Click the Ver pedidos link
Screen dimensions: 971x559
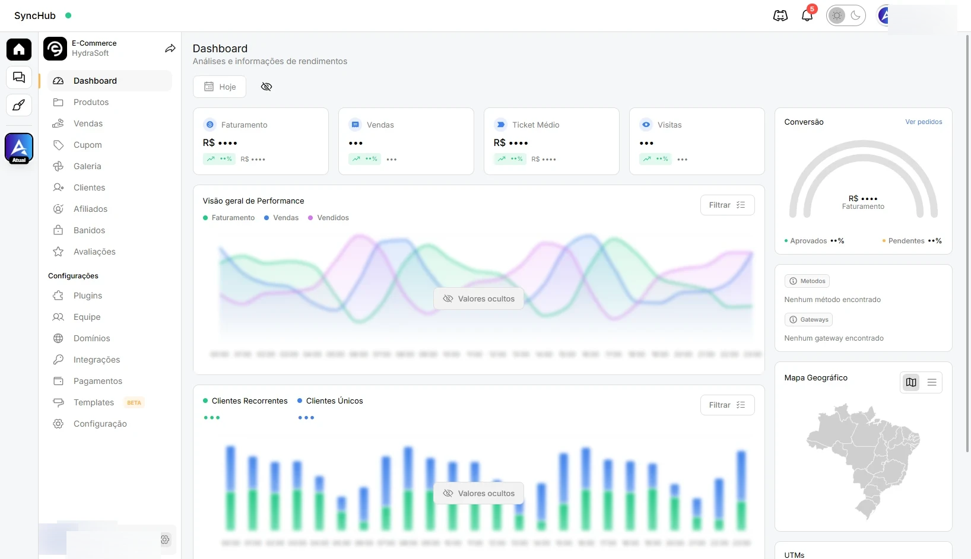click(924, 122)
